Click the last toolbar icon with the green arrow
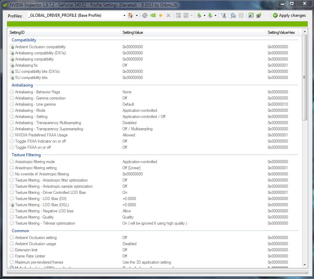 tap(259, 15)
